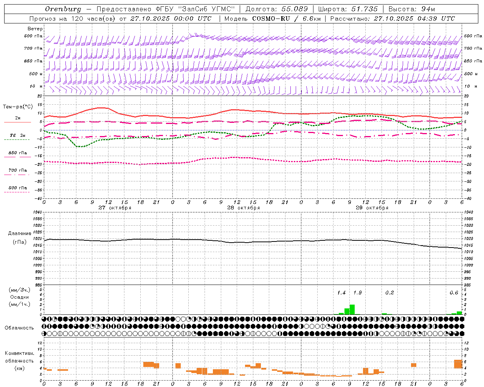The height and width of the screenshot is (387, 484).
Task: Click the Облачность cloud cover label
Action: tap(19, 328)
